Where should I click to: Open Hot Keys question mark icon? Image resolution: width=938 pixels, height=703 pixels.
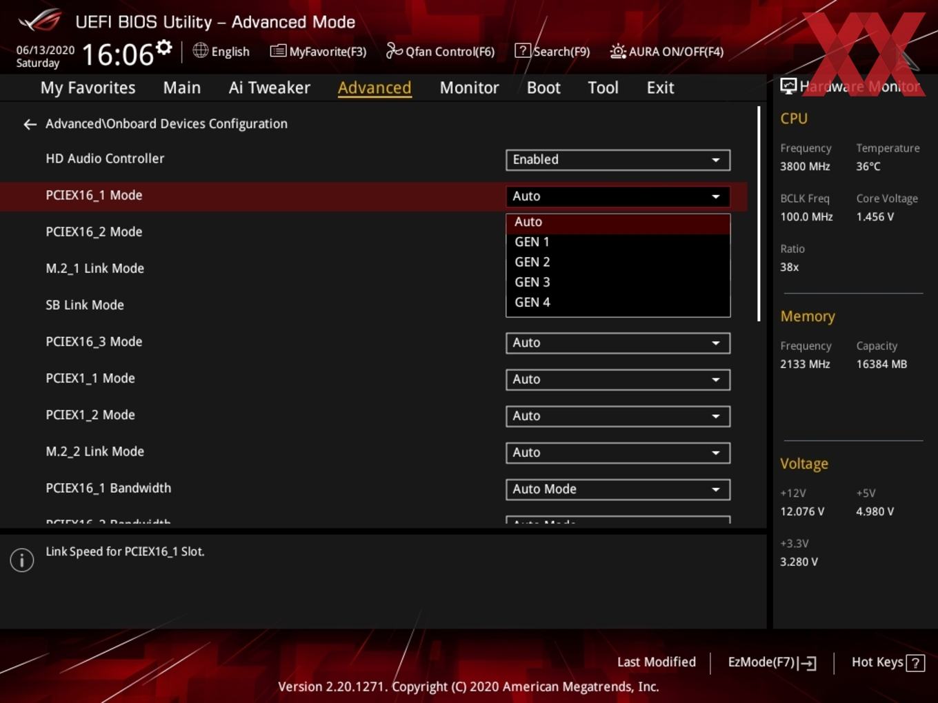pos(915,663)
